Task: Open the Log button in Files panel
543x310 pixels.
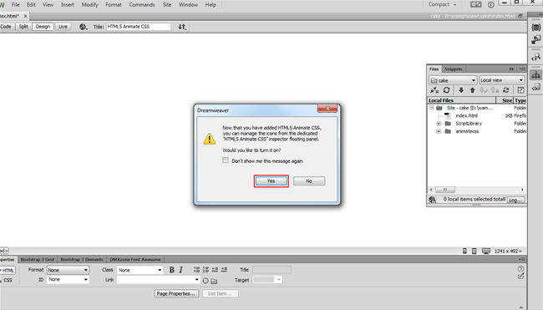Action: tap(516, 200)
